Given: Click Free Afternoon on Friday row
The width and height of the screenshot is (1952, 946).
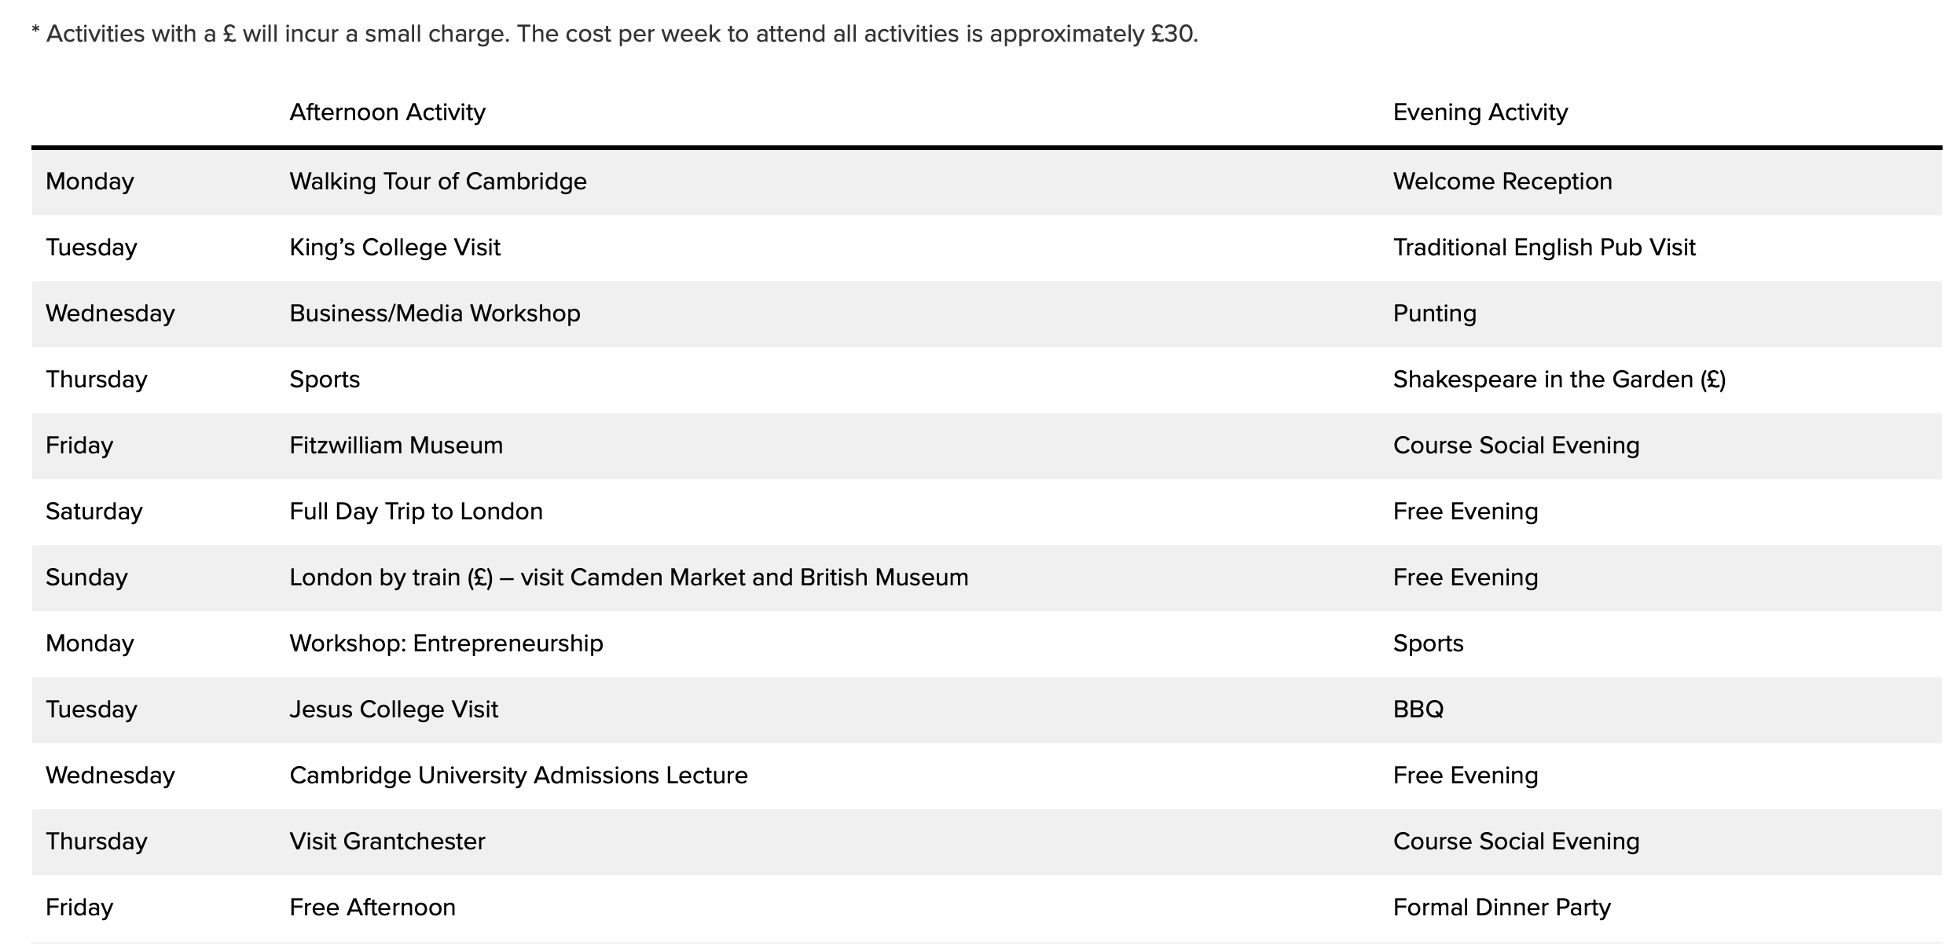Looking at the screenshot, I should (372, 907).
